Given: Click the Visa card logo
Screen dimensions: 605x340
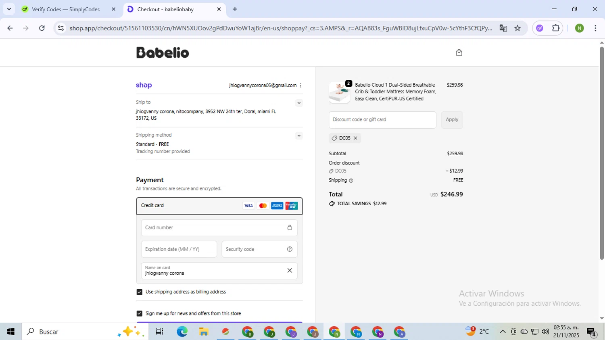Looking at the screenshot, I should coord(248,206).
